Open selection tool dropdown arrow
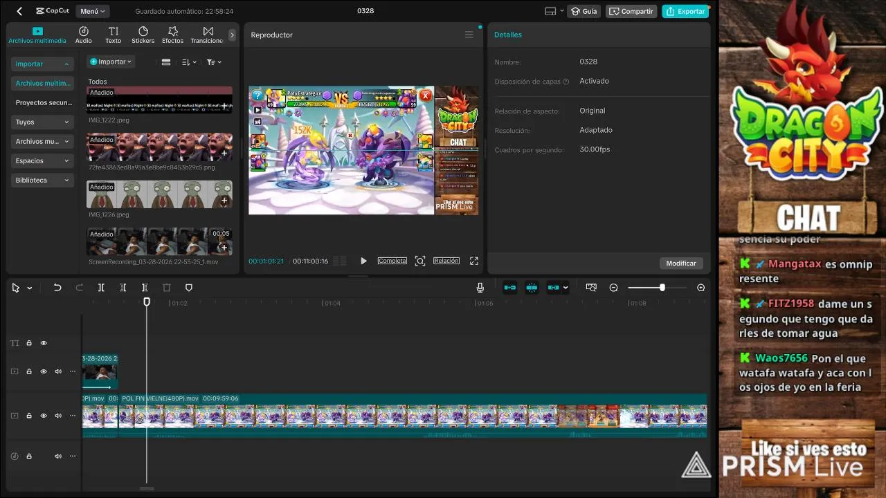Image resolution: width=886 pixels, height=498 pixels. pos(29,288)
